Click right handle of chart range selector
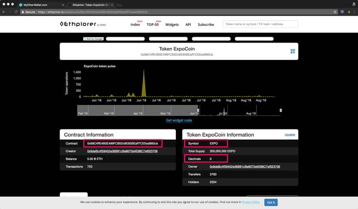 click(280, 110)
